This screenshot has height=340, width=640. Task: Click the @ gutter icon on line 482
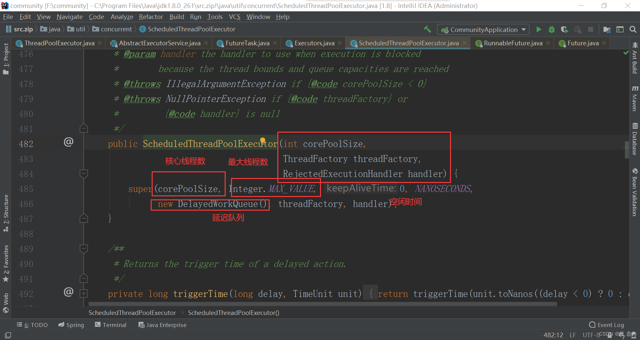68,142
